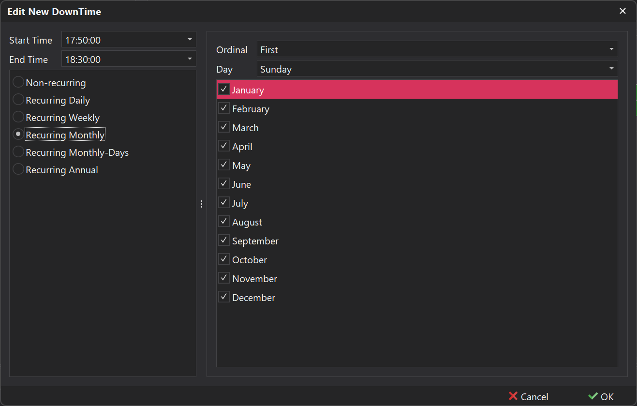This screenshot has height=406, width=637.
Task: Click the End Time dropdown arrow
Action: click(x=191, y=59)
